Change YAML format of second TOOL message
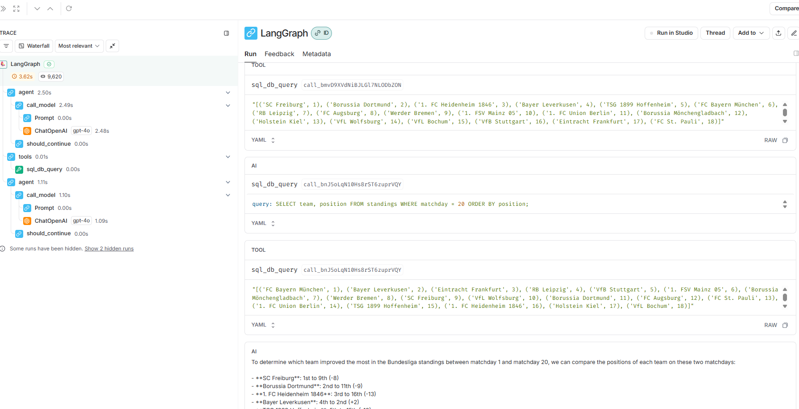The image size is (799, 409). point(263,325)
